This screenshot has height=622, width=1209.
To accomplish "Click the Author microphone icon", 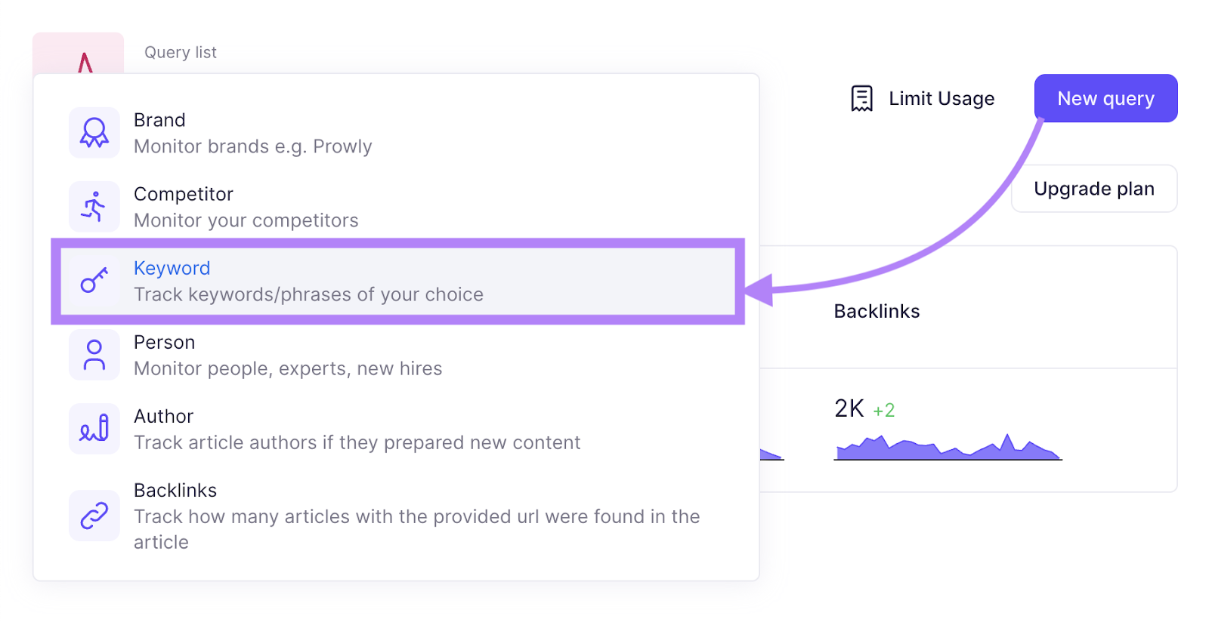I will coord(94,428).
